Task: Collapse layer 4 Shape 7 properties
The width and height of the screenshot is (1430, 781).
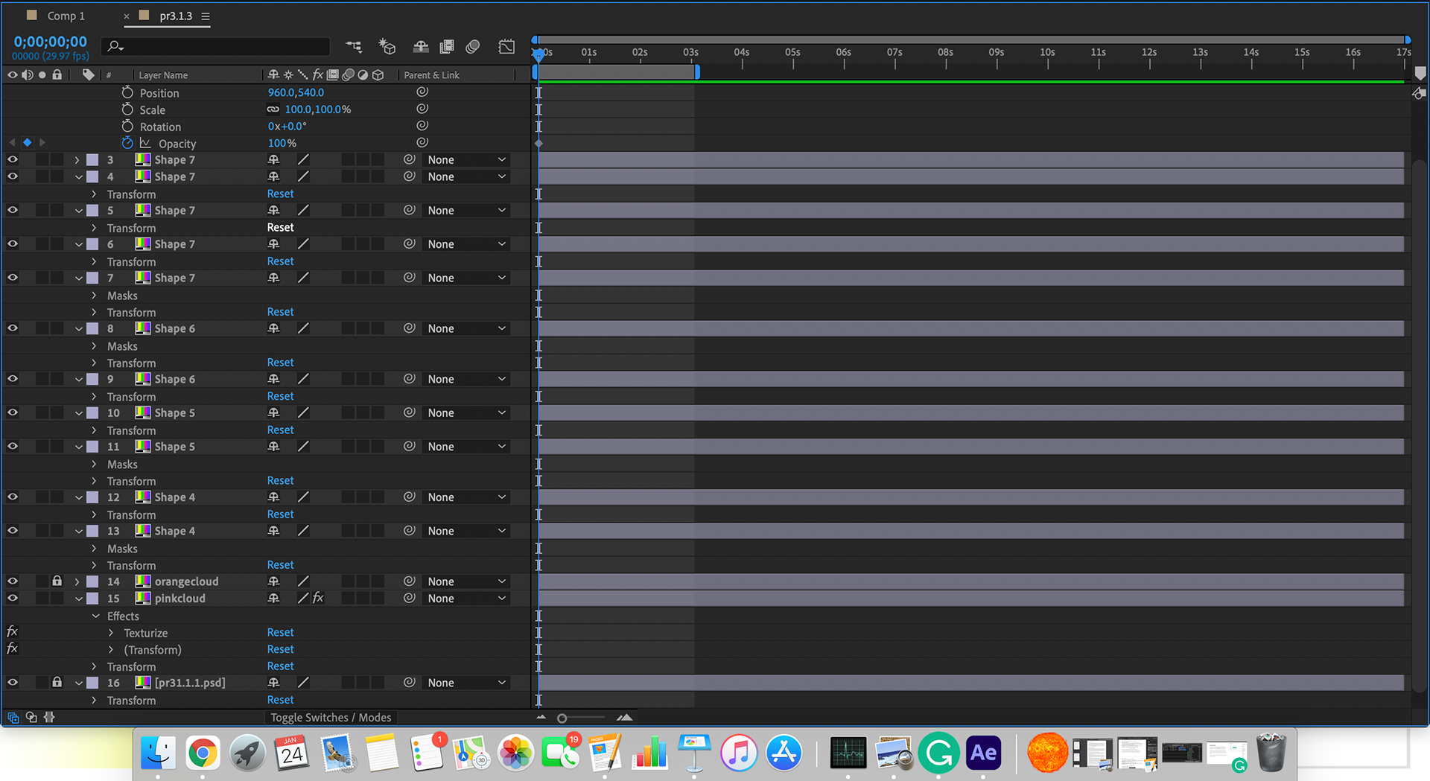Action: pos(78,177)
